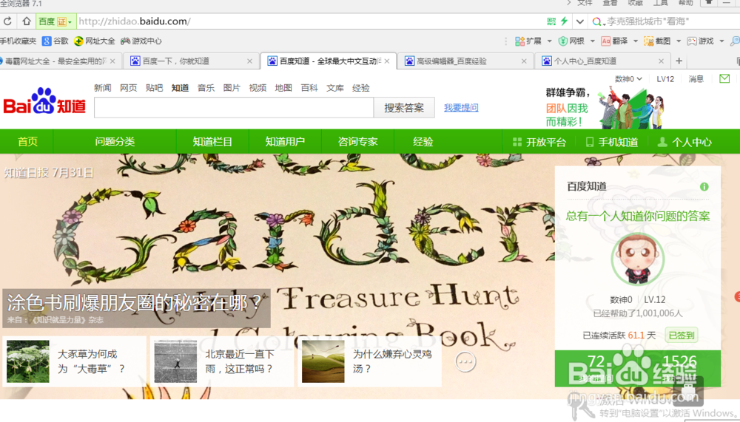
Task: Open 手机知道 in the navigation bar
Action: coord(612,142)
